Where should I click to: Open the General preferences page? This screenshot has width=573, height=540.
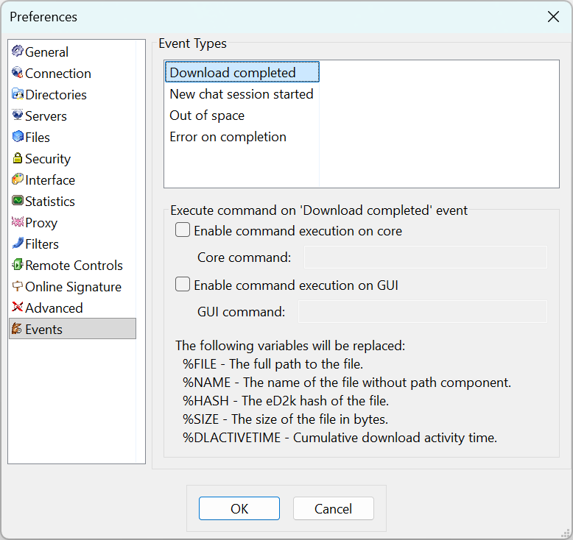coord(72,51)
